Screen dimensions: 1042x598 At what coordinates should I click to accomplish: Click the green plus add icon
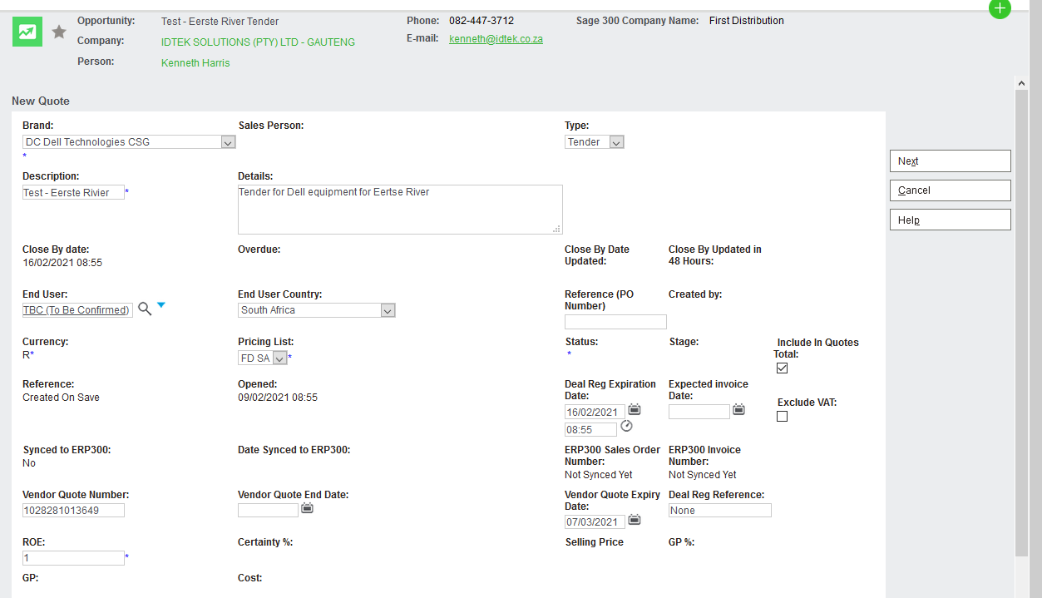pyautogui.click(x=1000, y=8)
